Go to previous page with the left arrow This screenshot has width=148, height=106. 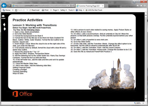click(x=4, y=25)
